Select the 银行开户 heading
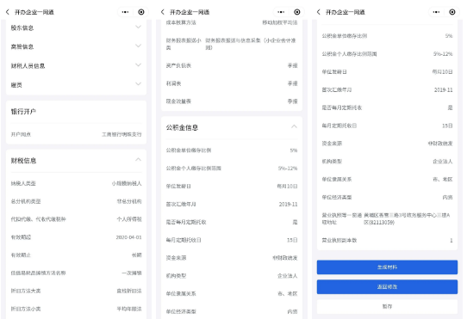This screenshot has height=319, width=467. pos(23,112)
